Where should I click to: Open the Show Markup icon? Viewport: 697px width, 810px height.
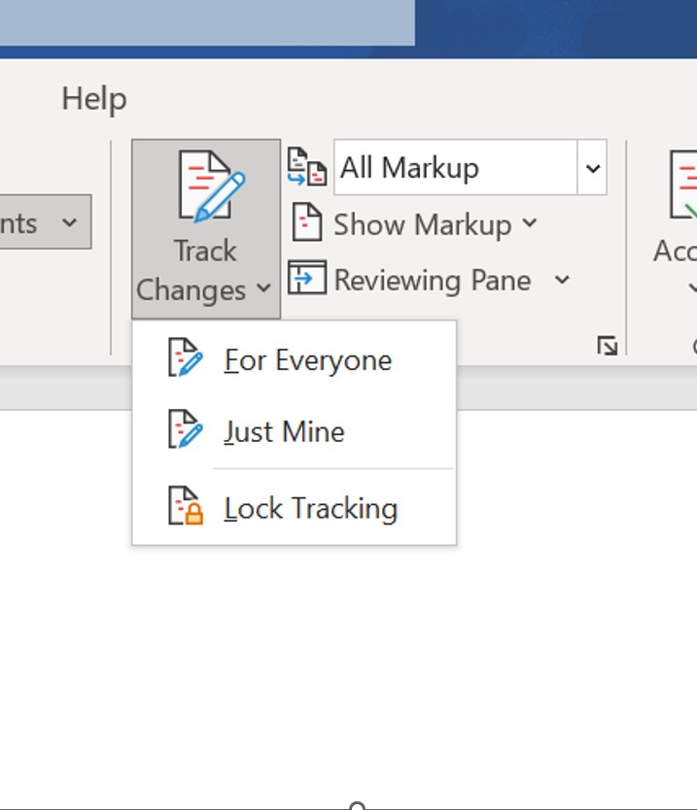coord(306,223)
